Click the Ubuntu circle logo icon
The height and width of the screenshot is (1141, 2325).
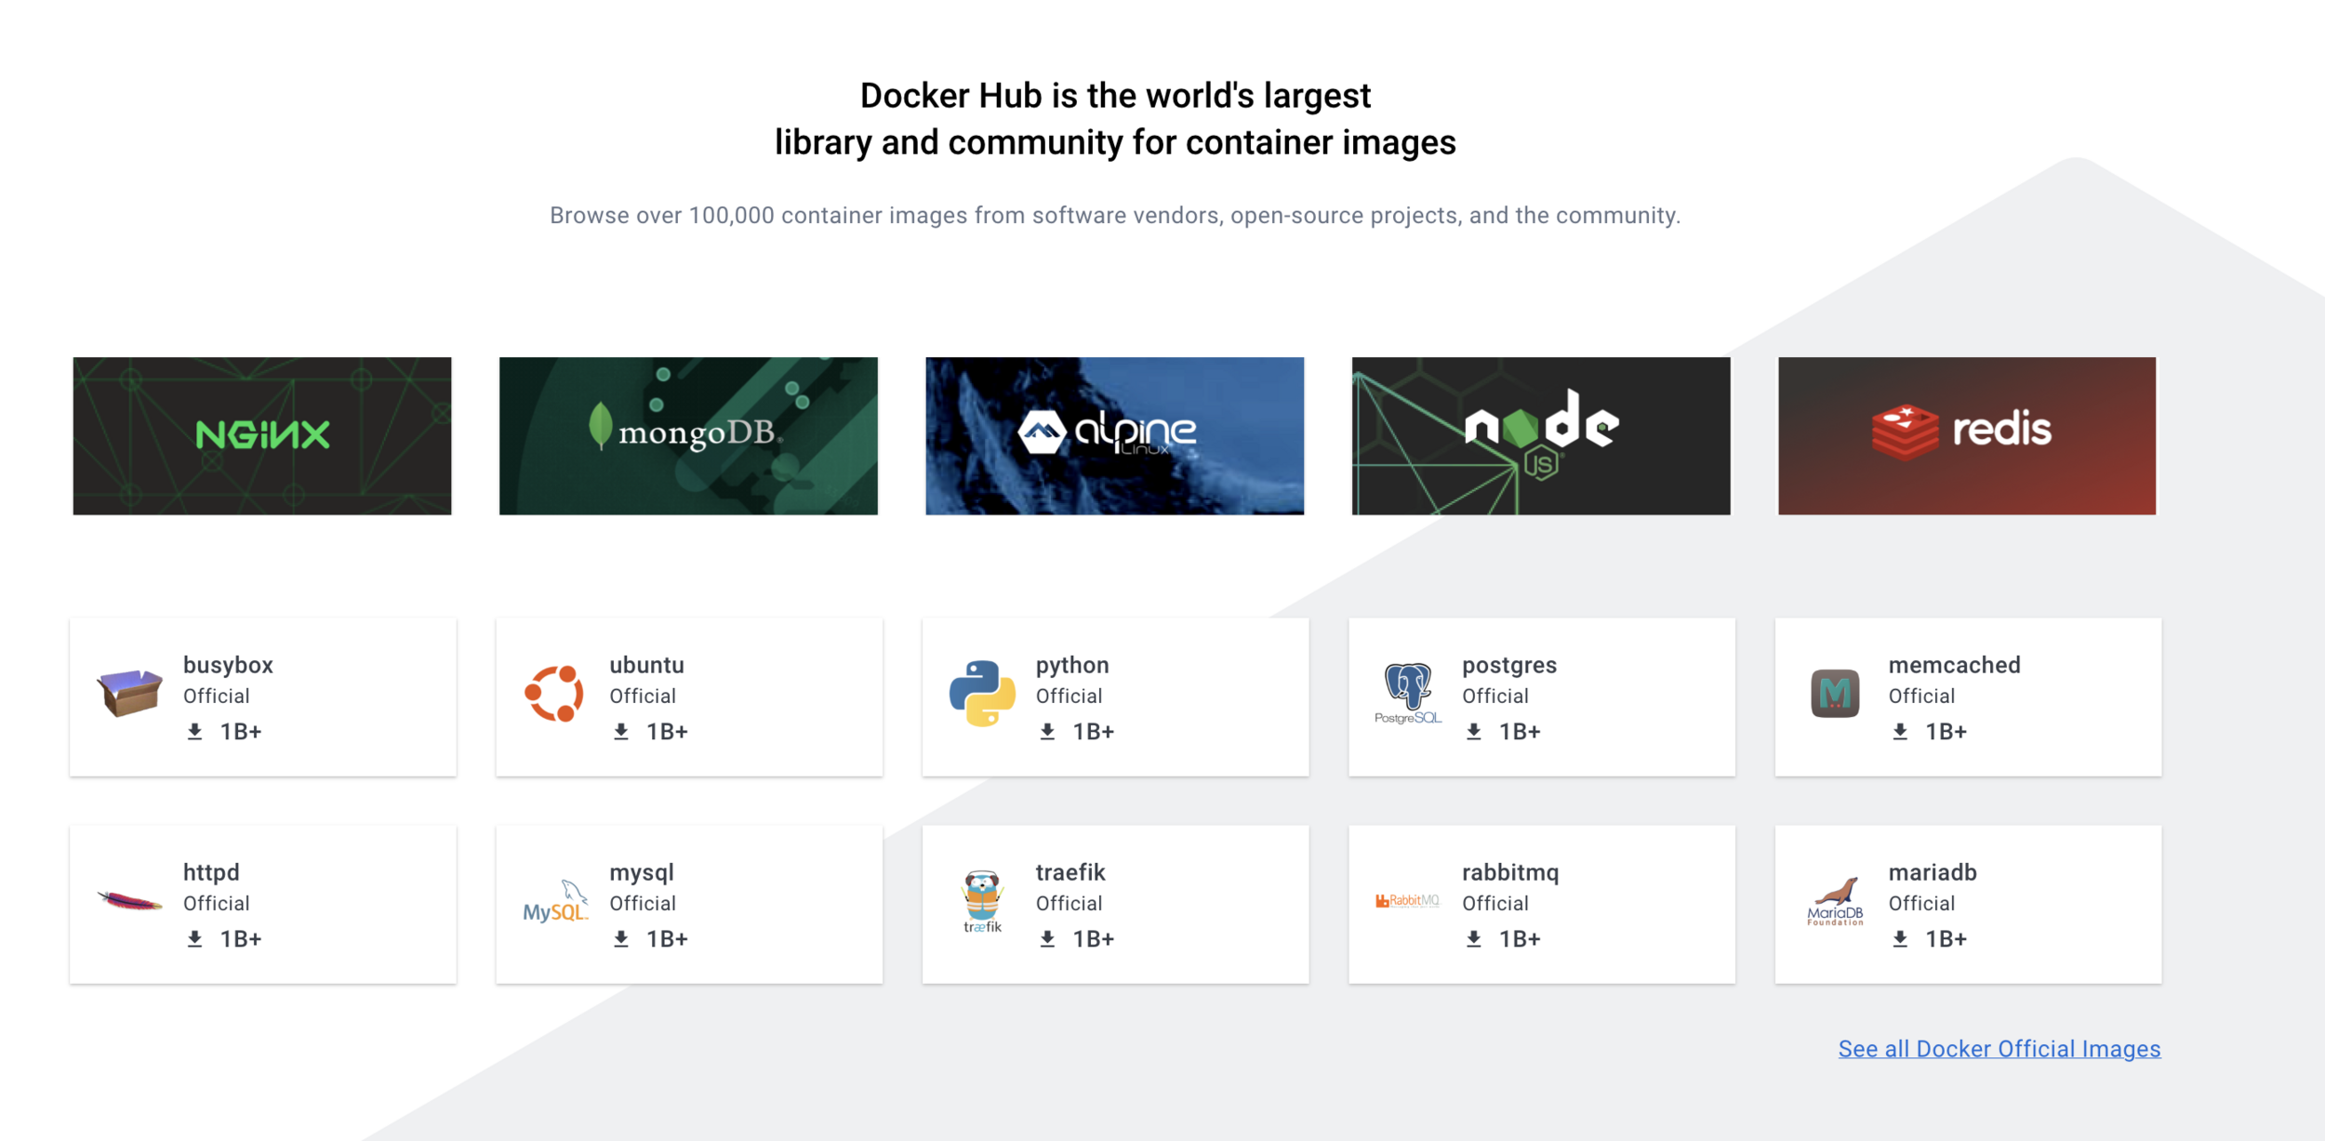pyautogui.click(x=554, y=694)
